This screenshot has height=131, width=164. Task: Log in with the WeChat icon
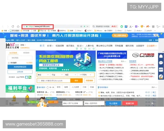30,77
